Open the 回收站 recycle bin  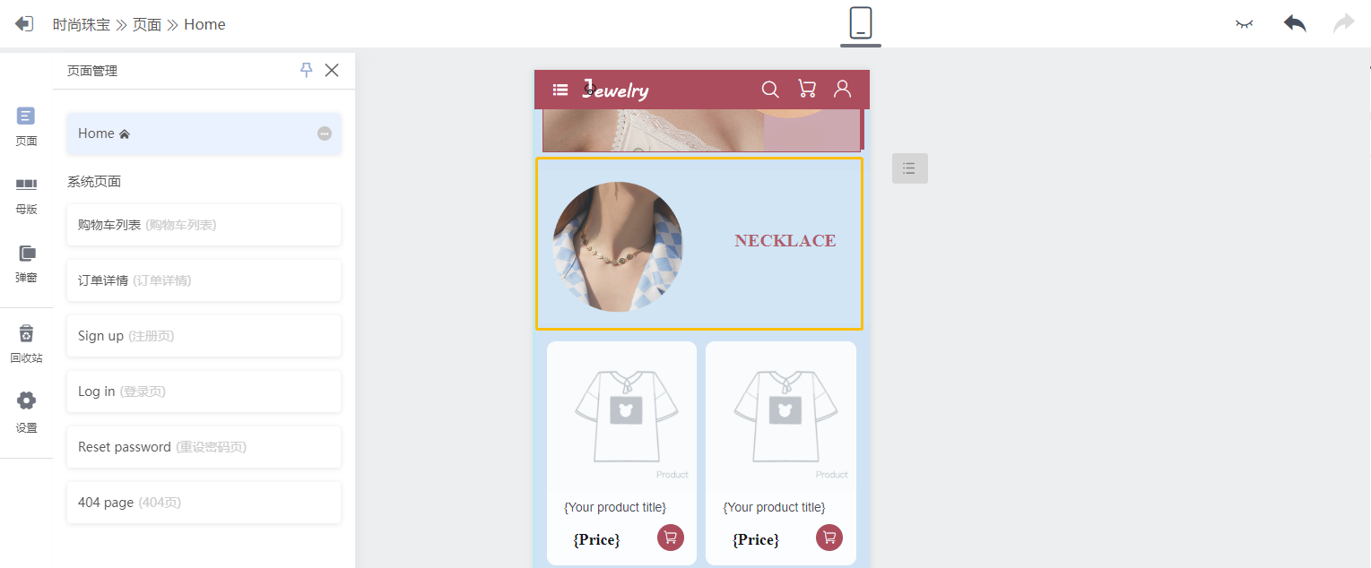click(x=26, y=344)
